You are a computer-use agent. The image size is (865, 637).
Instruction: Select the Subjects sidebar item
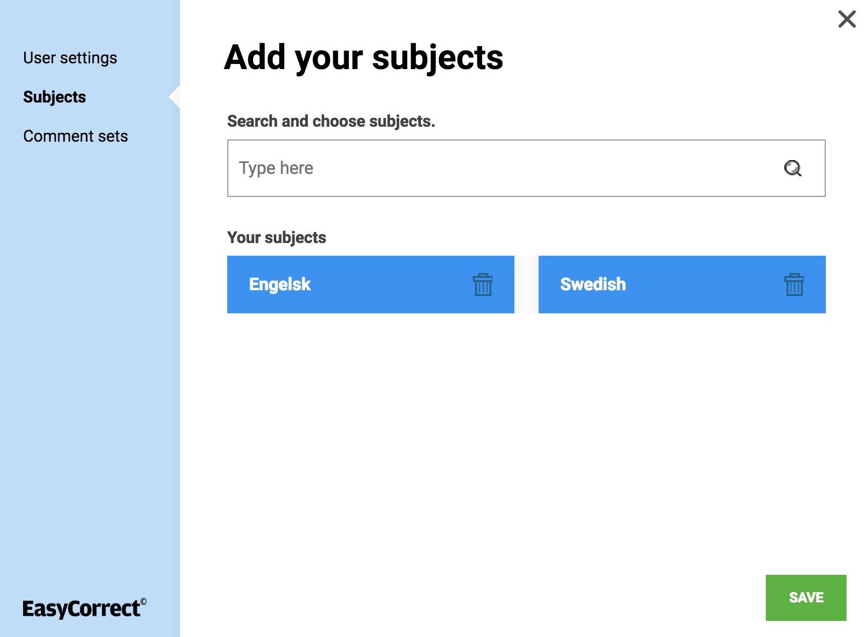(x=54, y=97)
